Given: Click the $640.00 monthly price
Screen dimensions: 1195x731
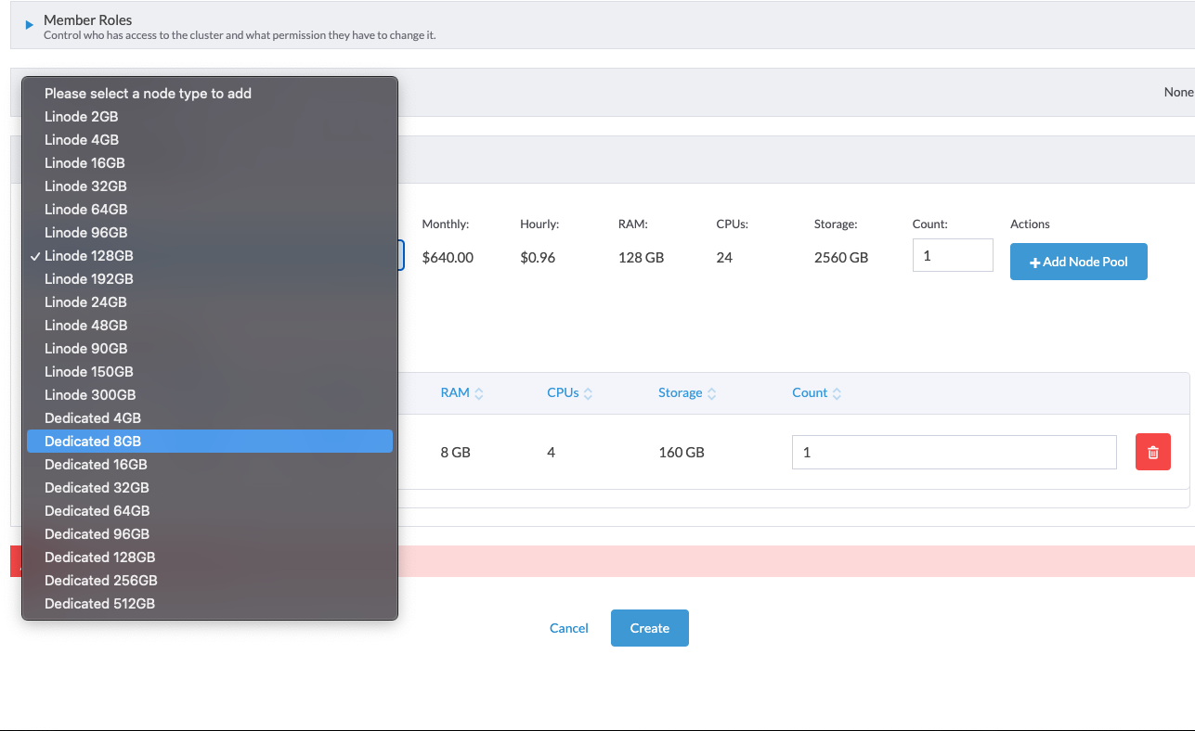Looking at the screenshot, I should (448, 257).
